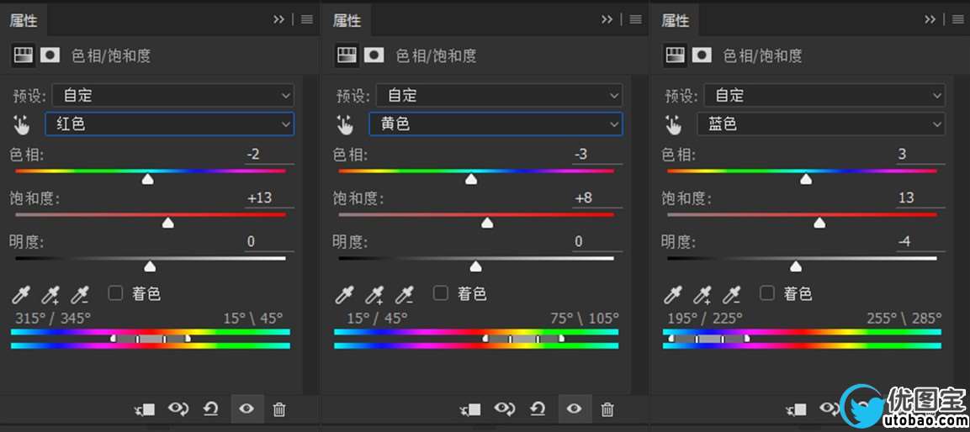Image resolution: width=970 pixels, height=432 pixels.
Task: Click mask icon in yellow panel
Action: tap(374, 55)
